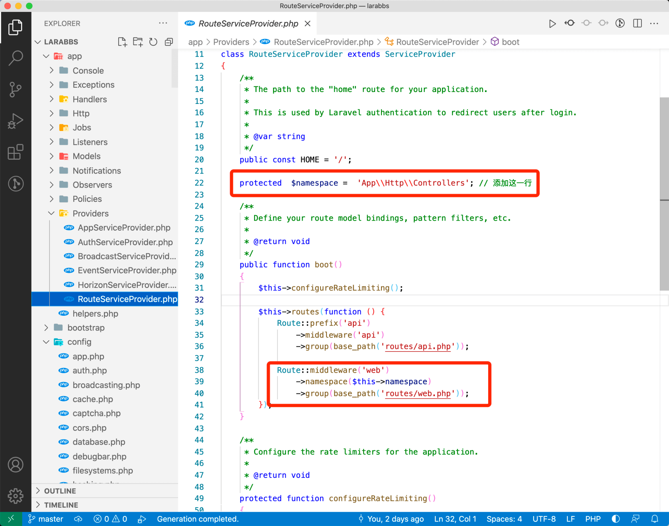The width and height of the screenshot is (669, 526).
Task: Create a new folder in LARABBS explorer
Action: coord(138,42)
